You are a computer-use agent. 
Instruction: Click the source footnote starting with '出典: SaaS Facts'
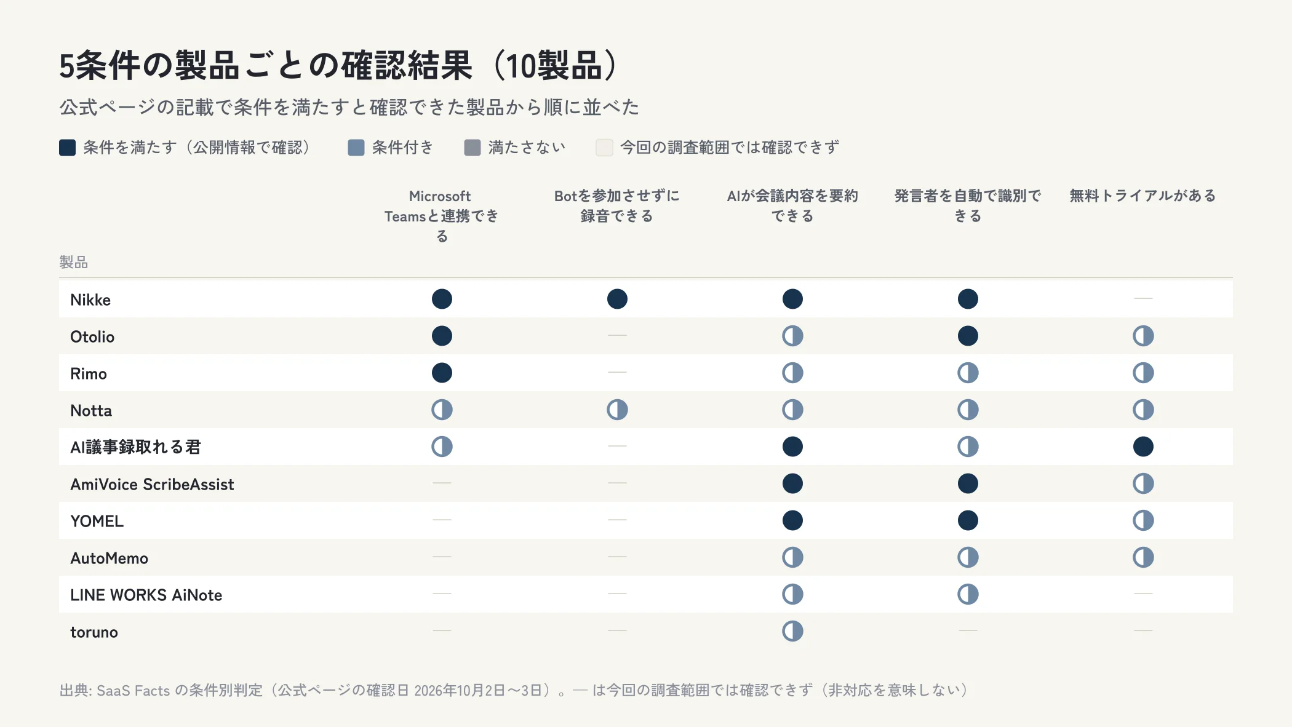pos(516,690)
